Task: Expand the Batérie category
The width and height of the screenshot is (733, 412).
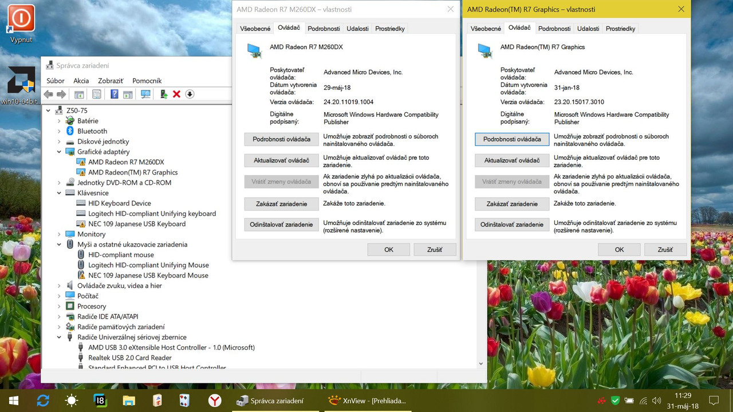Action: [59, 121]
